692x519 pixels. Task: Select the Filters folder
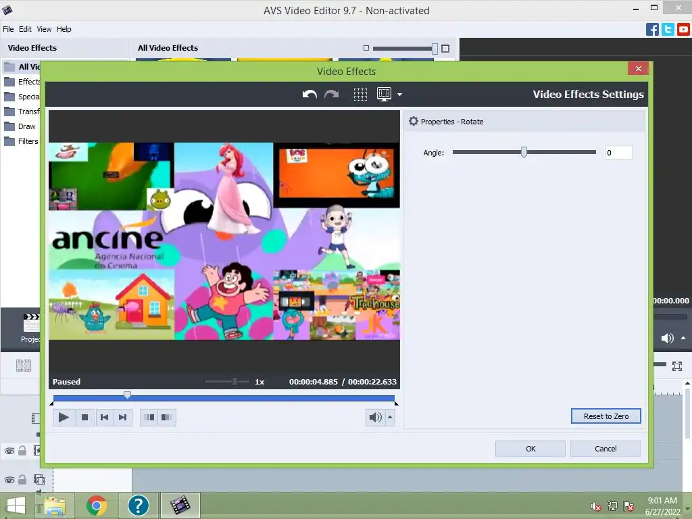tap(21, 141)
